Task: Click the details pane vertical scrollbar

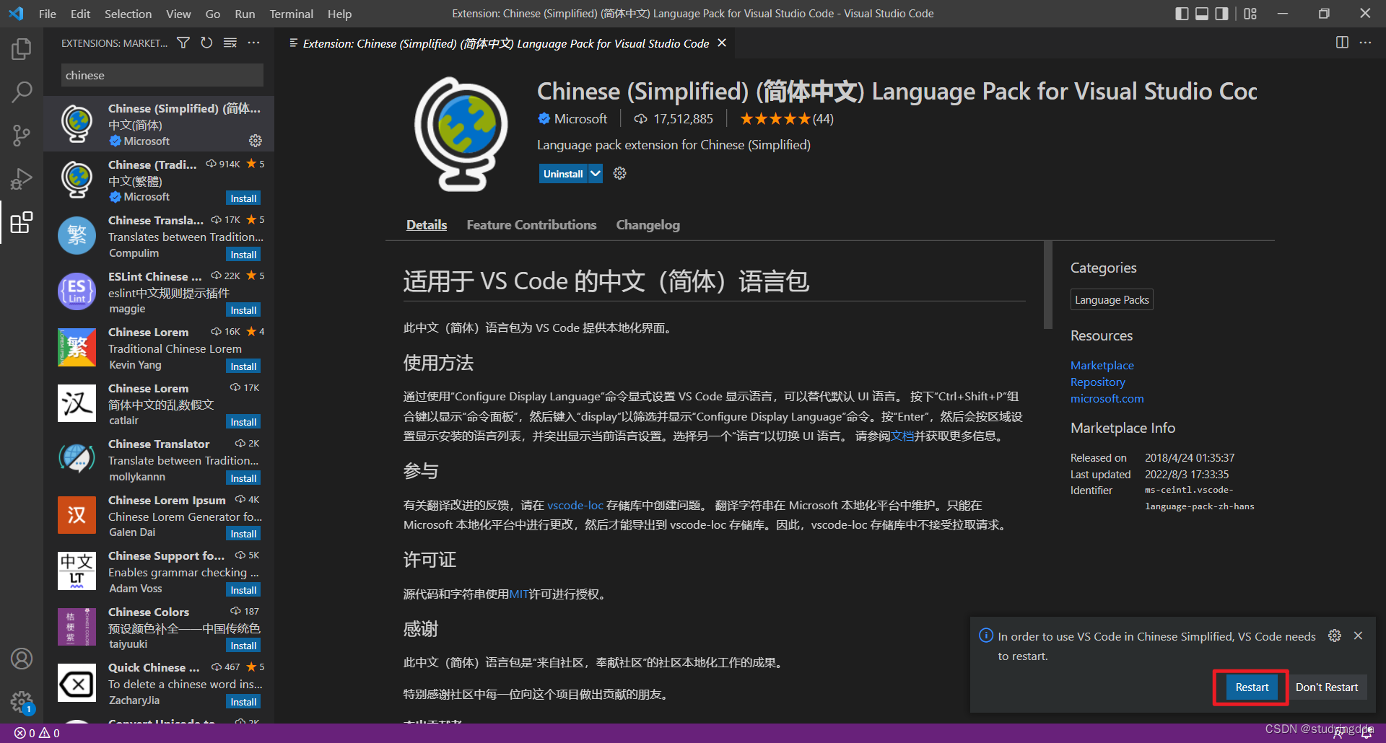Action: pos(1048,285)
